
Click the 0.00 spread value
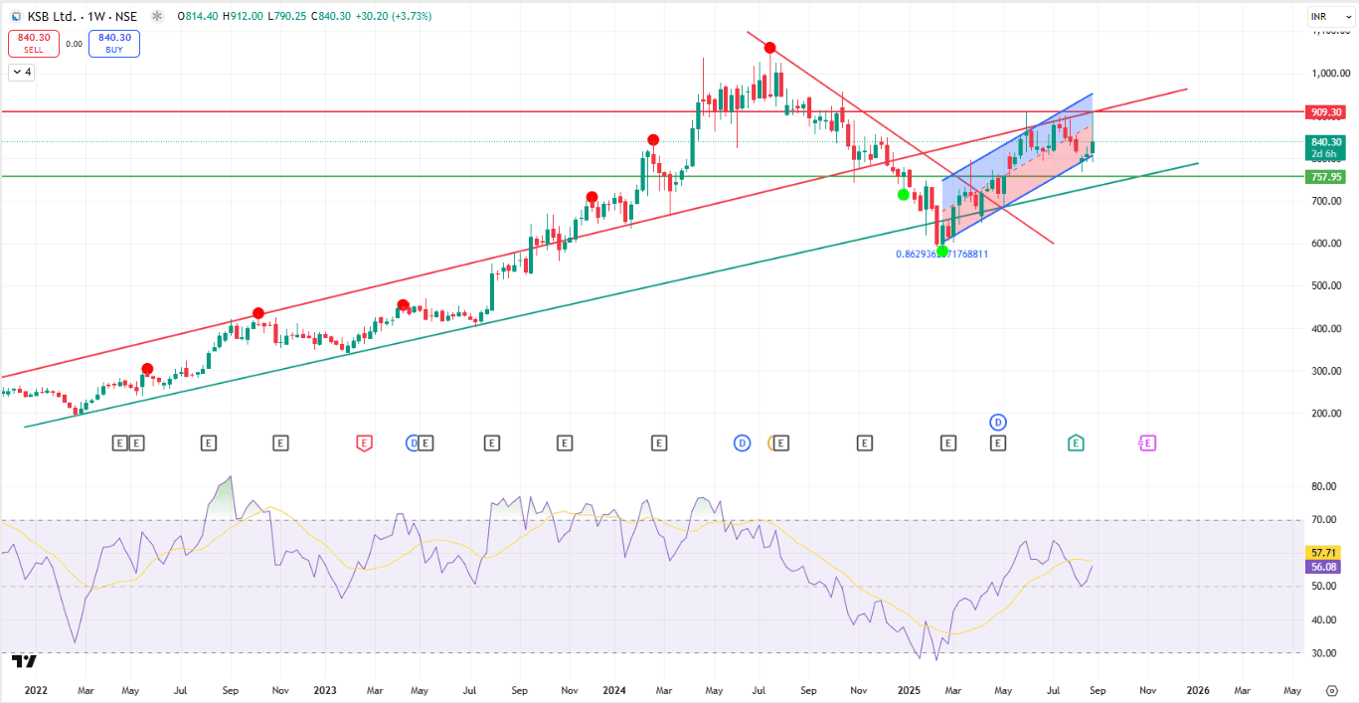(74, 44)
